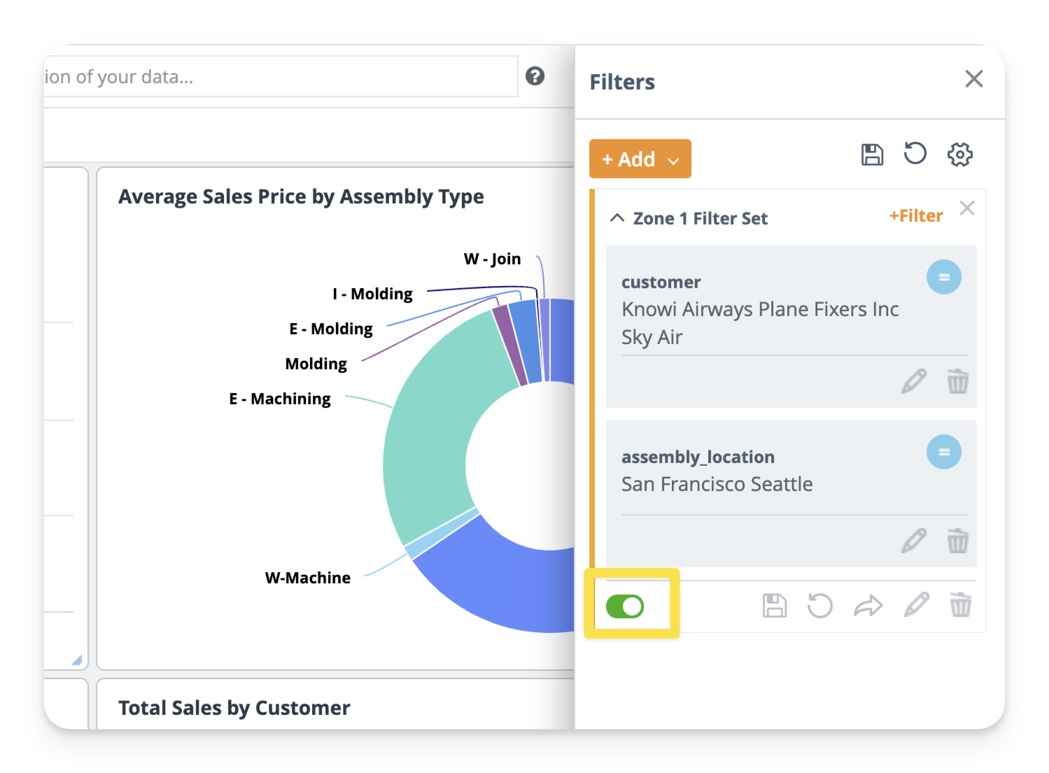The height and width of the screenshot is (773, 1049).
Task: Open the + Add dropdown
Action: [x=640, y=159]
